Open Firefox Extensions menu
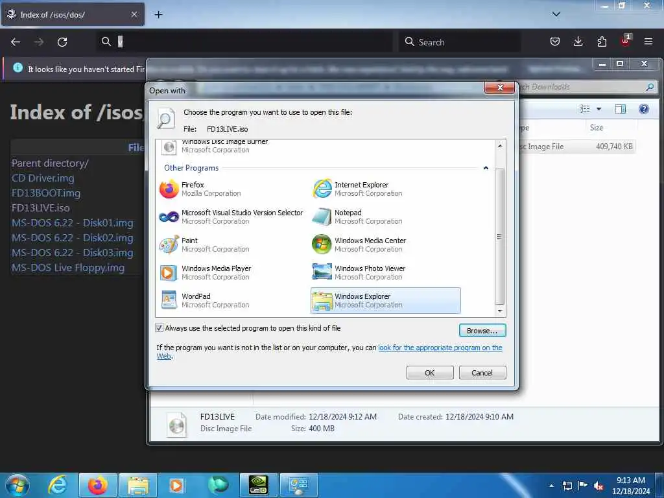Viewport: 664px width, 498px height. 602,41
